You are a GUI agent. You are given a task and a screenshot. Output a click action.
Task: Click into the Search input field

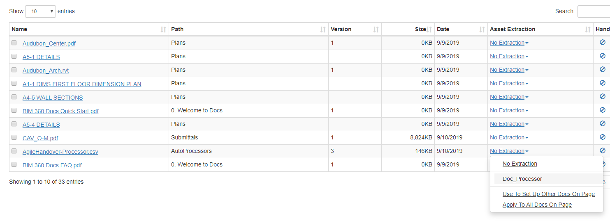click(x=594, y=11)
